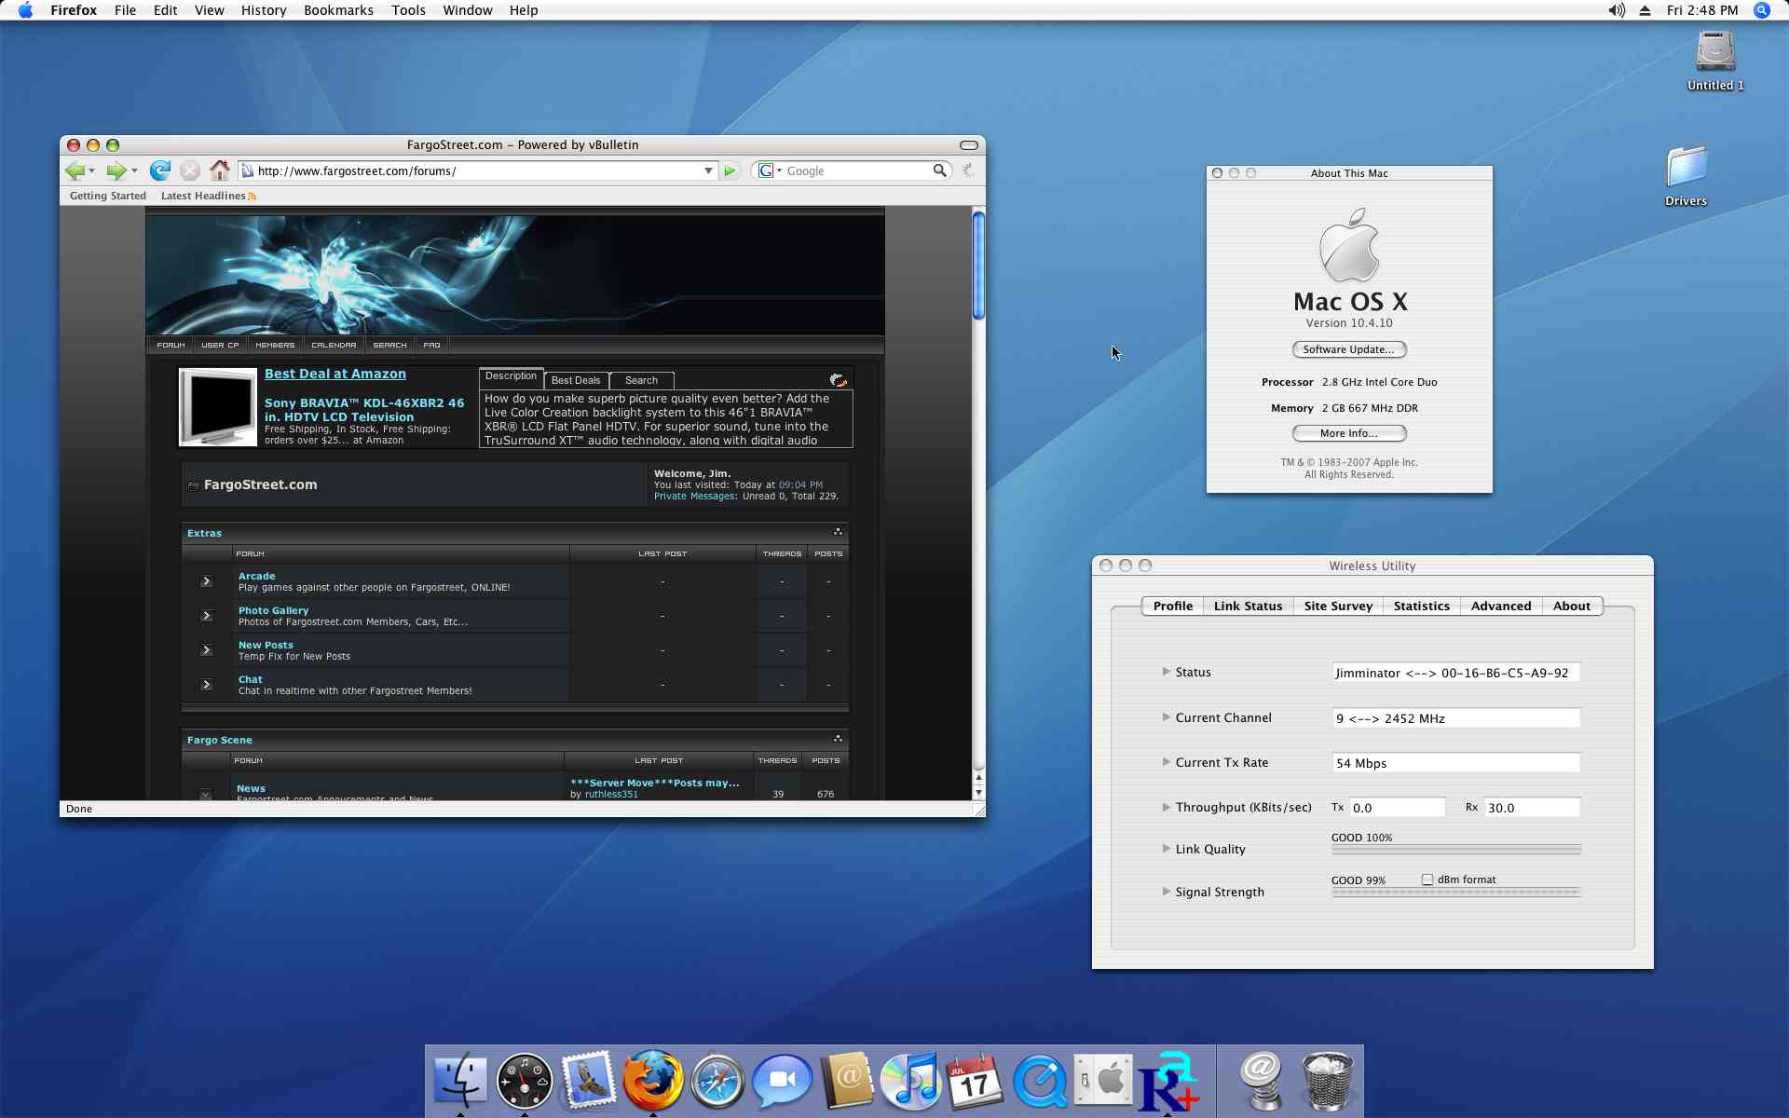Toggle the Firefox toolbar with the pill button
Viewport: 1789px width, 1118px height.
[969, 145]
